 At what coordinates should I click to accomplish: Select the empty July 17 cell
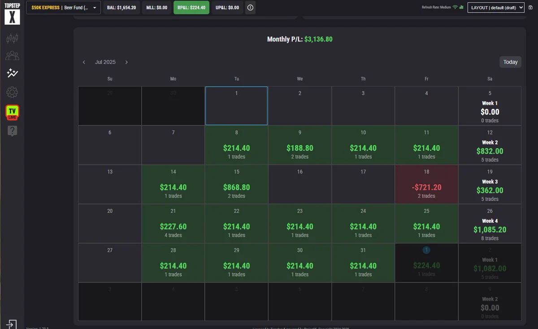pos(363,184)
